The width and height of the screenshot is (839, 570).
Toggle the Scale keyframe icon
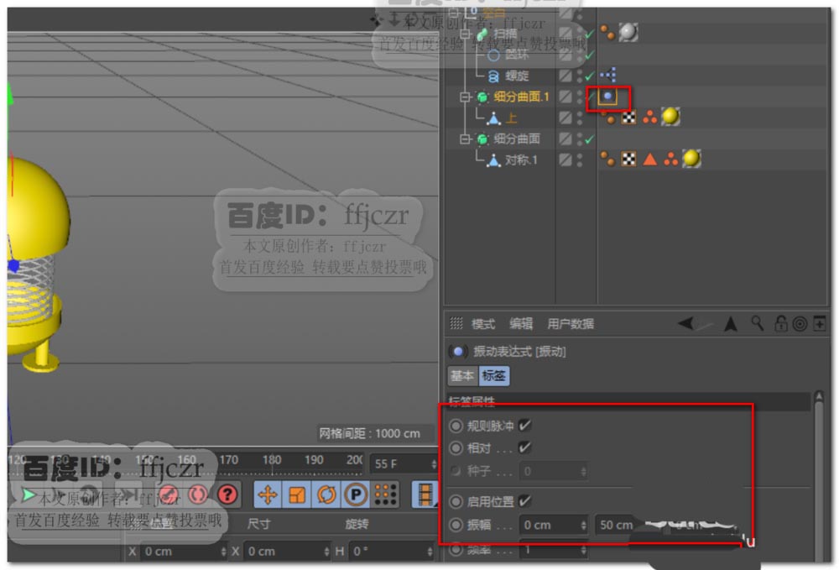pyautogui.click(x=297, y=494)
